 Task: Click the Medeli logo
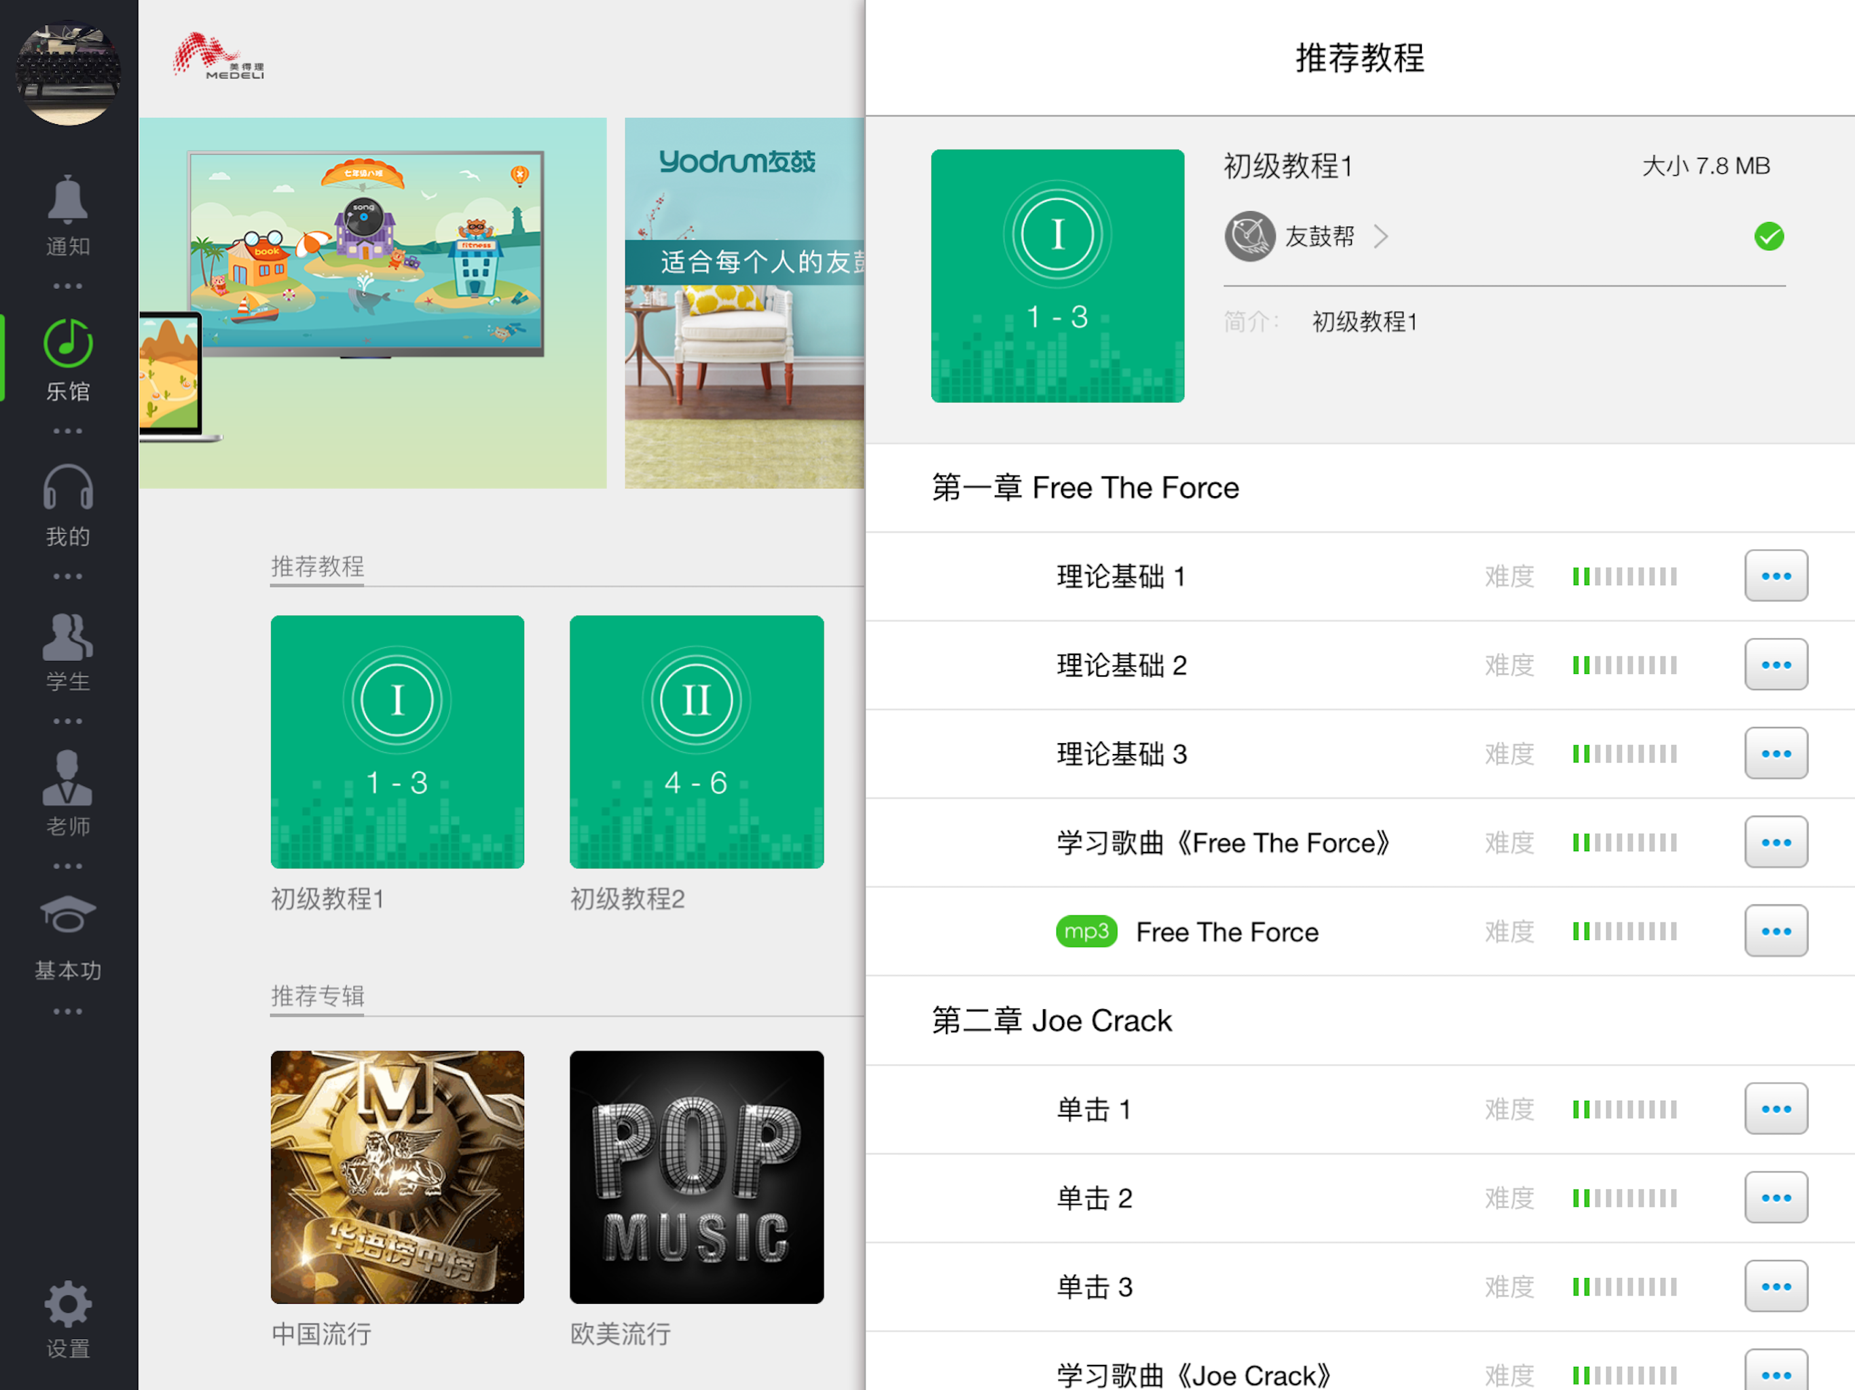pyautogui.click(x=218, y=56)
